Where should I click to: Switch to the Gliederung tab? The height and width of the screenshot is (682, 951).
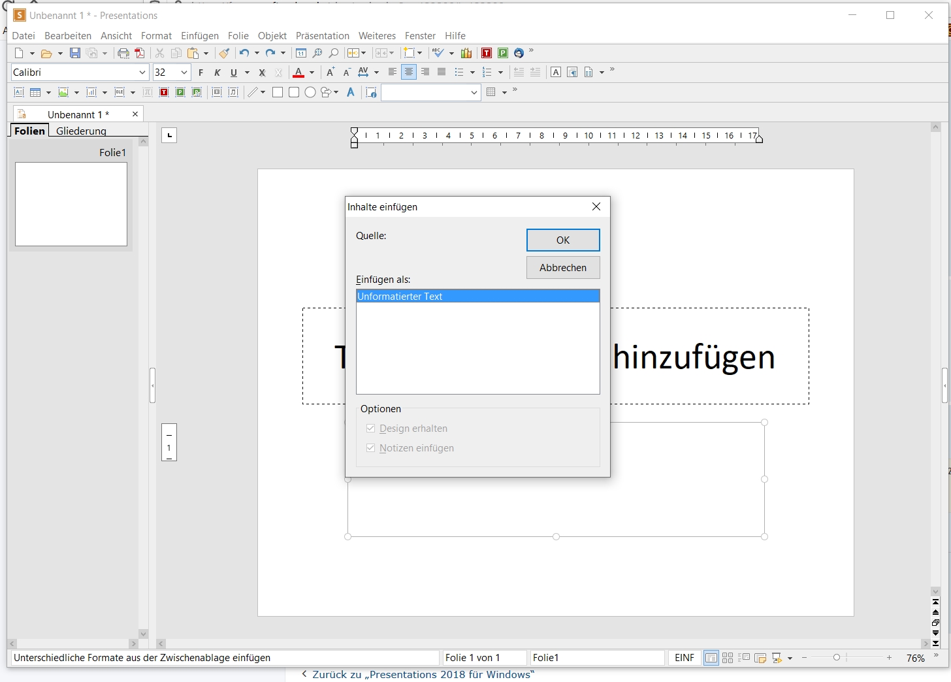pyautogui.click(x=81, y=131)
